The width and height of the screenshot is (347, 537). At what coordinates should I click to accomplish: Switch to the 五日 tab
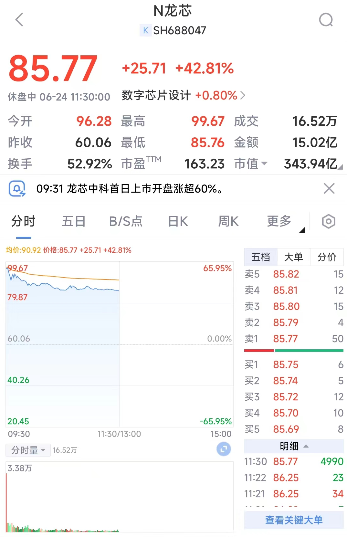[74, 221]
